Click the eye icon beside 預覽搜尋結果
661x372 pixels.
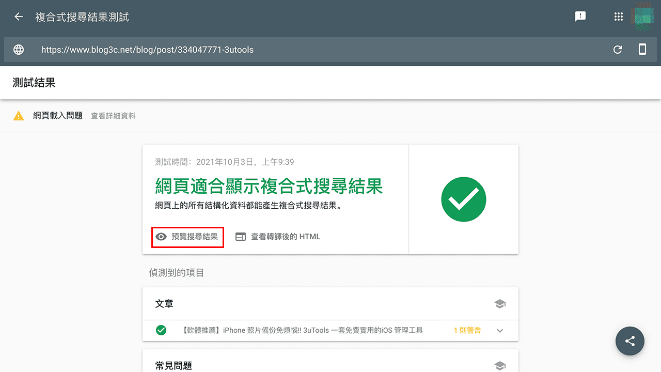(162, 237)
